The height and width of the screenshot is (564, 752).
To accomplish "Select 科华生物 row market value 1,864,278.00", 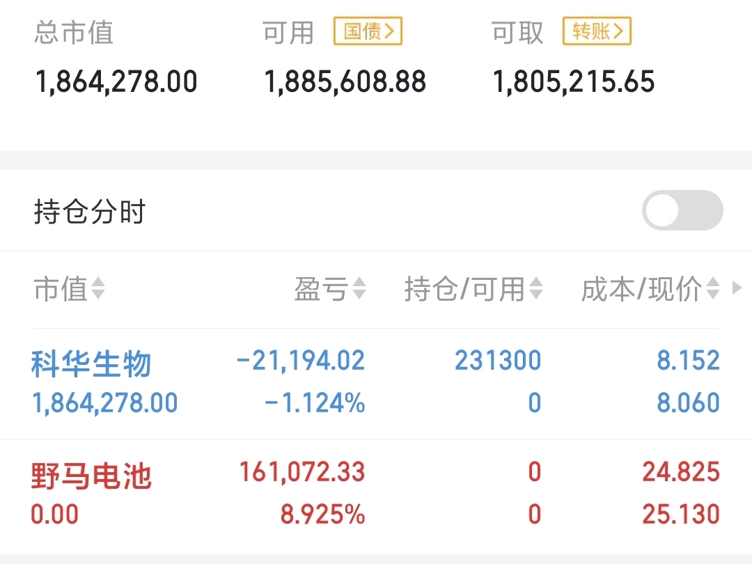I will coord(104,402).
